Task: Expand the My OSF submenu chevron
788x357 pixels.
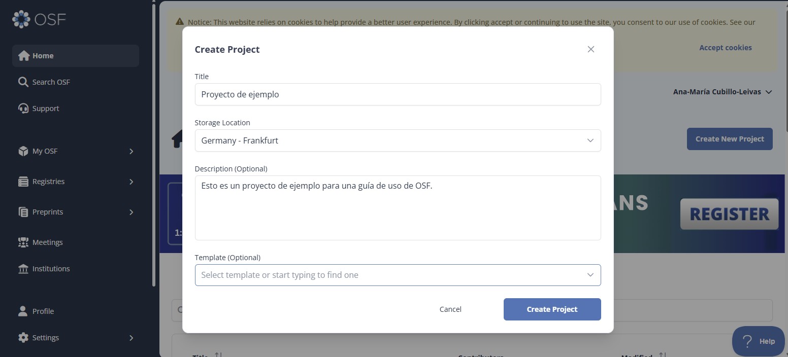Action: point(131,151)
